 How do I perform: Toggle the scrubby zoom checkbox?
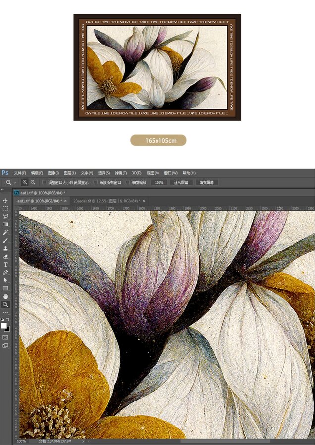click(x=128, y=182)
